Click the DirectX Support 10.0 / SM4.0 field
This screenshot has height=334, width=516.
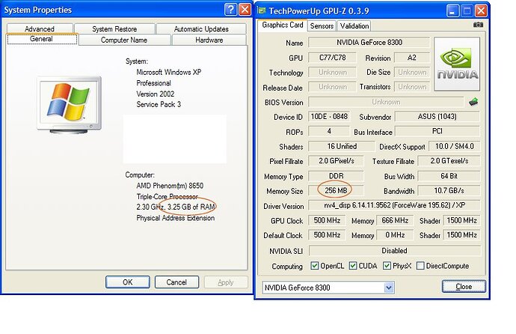click(455, 146)
